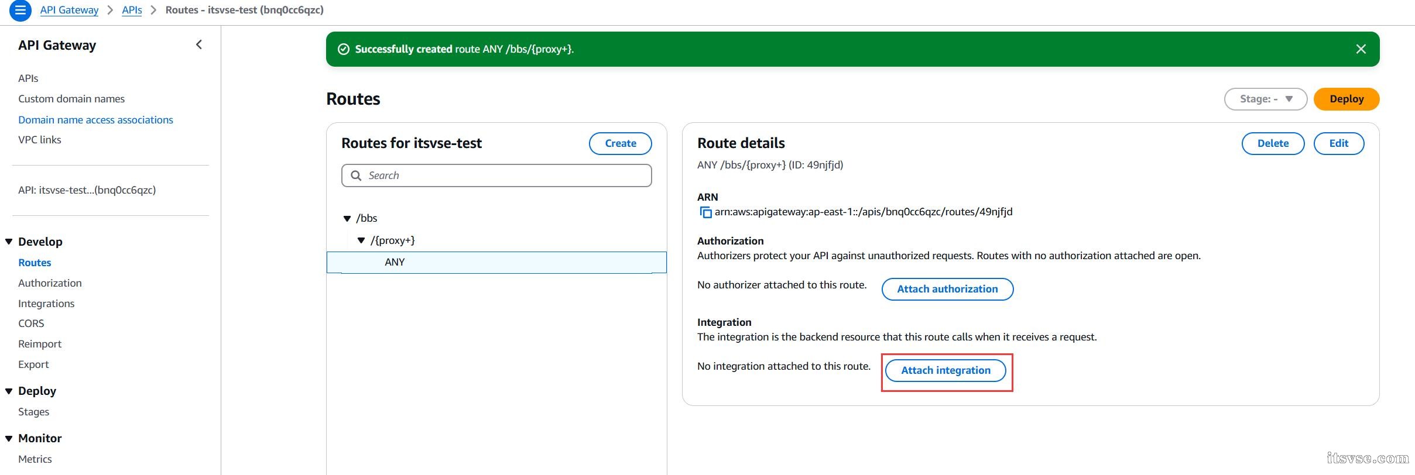Viewport: 1415px width, 475px height.
Task: Collapse the Monitor sidebar section
Action: [9, 438]
